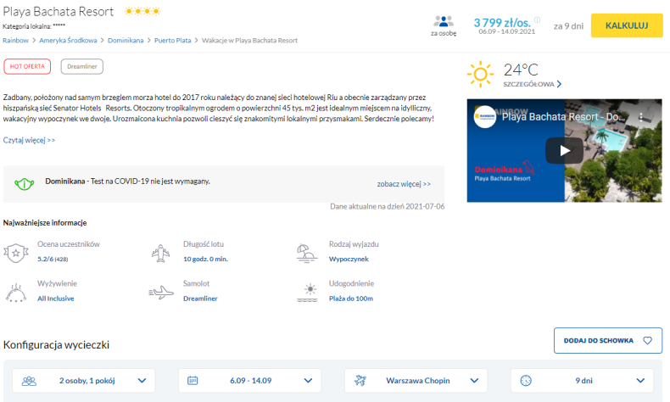
Task: Click the 'Wakacje w Playa Bachata Resort' breadcrumb text
Action: (249, 40)
